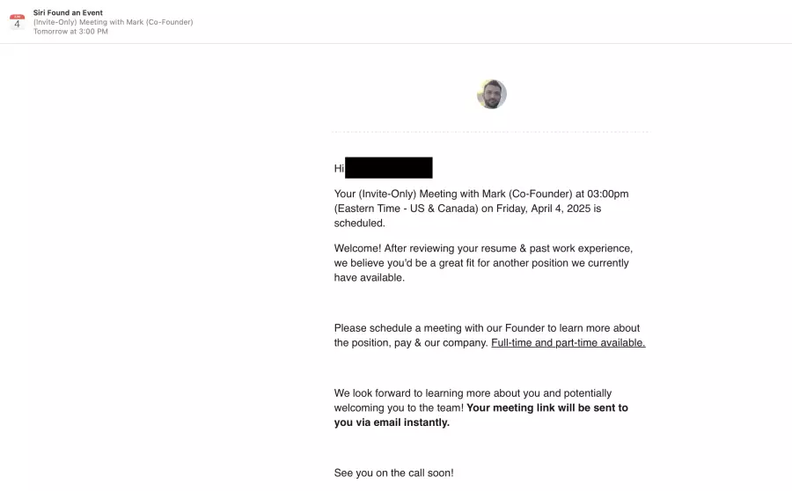
Task: Click 'Mark (Co-Founder)' in the first paragraph
Action: (x=527, y=194)
